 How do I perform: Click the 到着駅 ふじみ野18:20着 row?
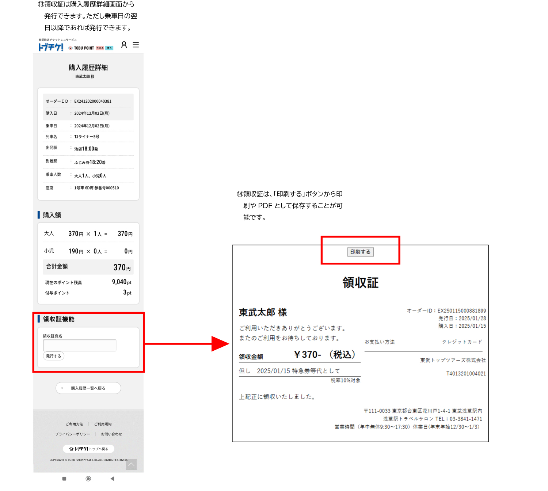pyautogui.click(x=88, y=162)
